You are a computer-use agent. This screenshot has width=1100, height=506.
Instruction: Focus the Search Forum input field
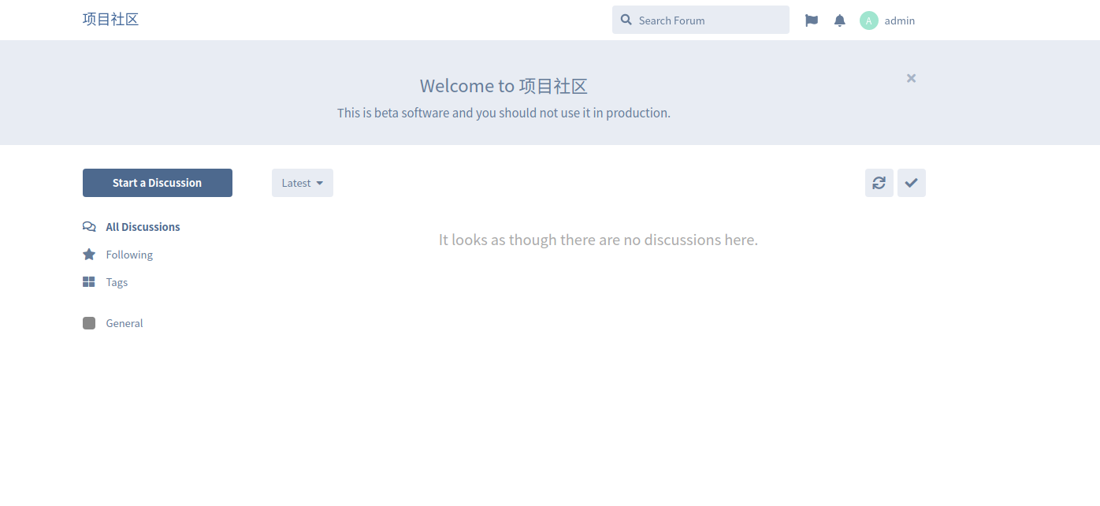coord(709,20)
